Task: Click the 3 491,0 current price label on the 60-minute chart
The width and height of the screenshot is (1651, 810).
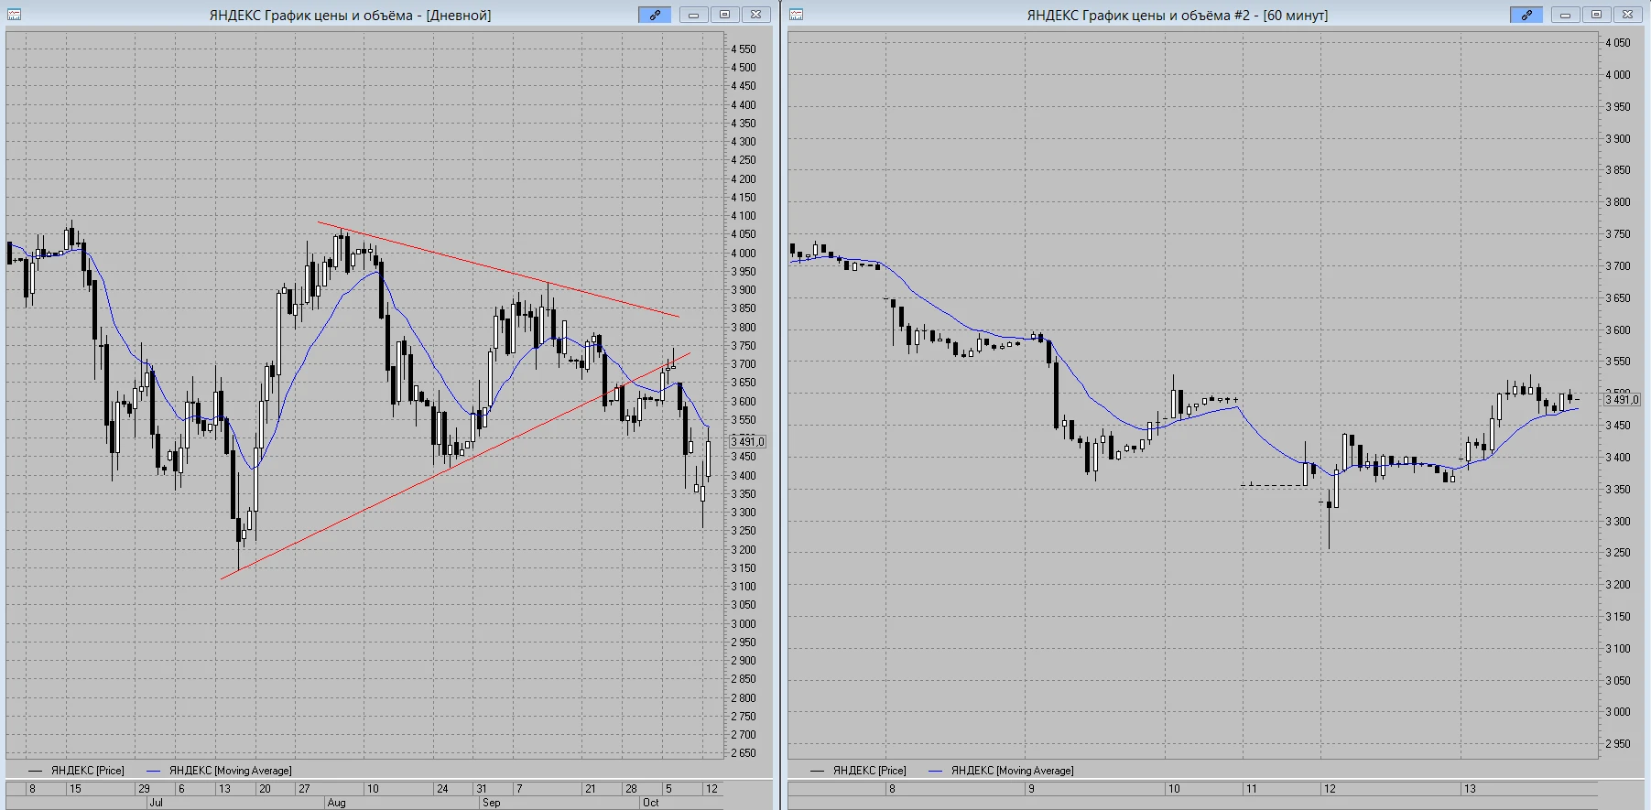Action: tap(1622, 400)
